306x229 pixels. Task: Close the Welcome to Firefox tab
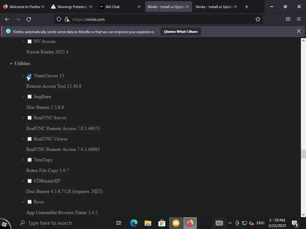coord(43,7)
